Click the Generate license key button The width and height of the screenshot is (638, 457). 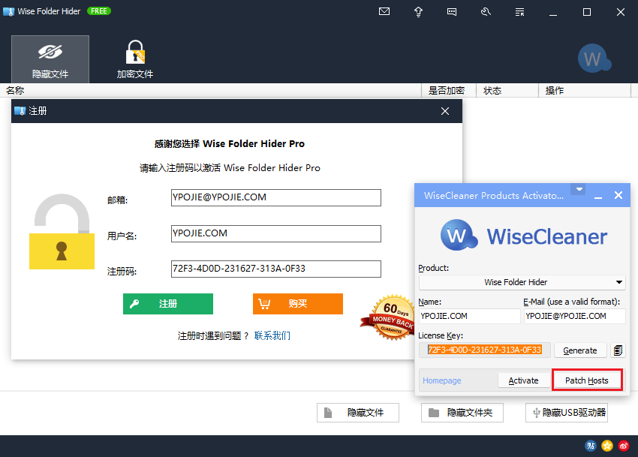click(580, 350)
